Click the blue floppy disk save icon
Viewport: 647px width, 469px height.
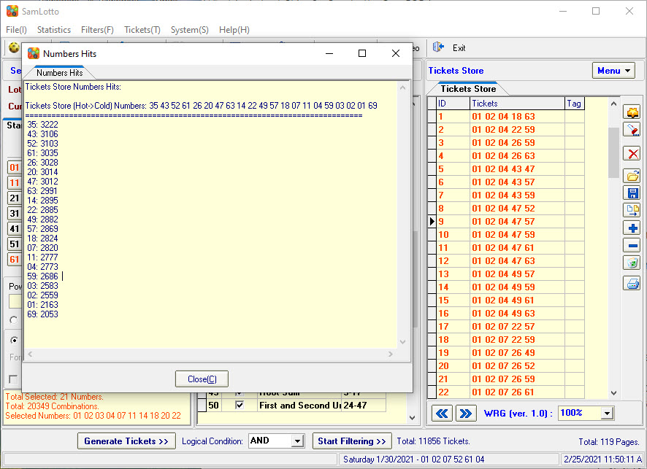(x=632, y=193)
